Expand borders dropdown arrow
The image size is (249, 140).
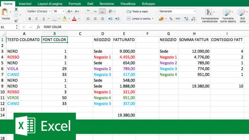click(x=59, y=19)
